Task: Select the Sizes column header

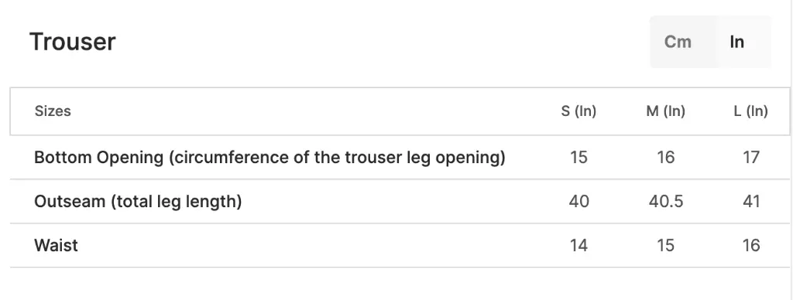Action: (x=53, y=111)
